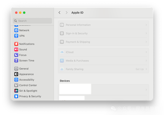
Task: Open Privacy & Security pane
Action: click(x=30, y=96)
